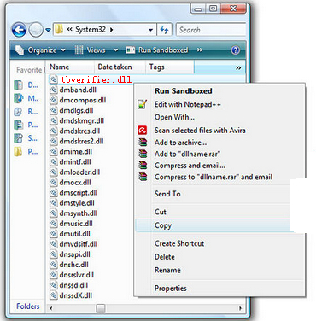The height and width of the screenshot is (321, 316).
Task: Select the dmime.dll file
Action: pos(71,151)
